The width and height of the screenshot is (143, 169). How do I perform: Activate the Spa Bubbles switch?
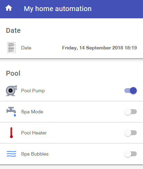131,154
